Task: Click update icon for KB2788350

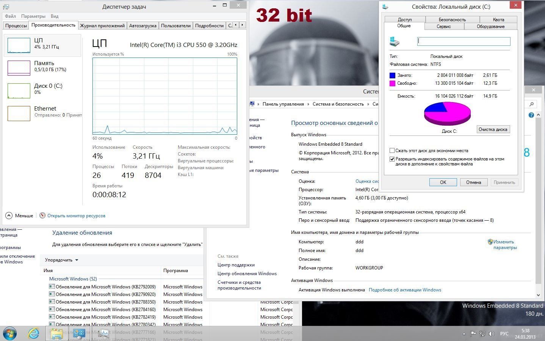Action: click(52, 302)
